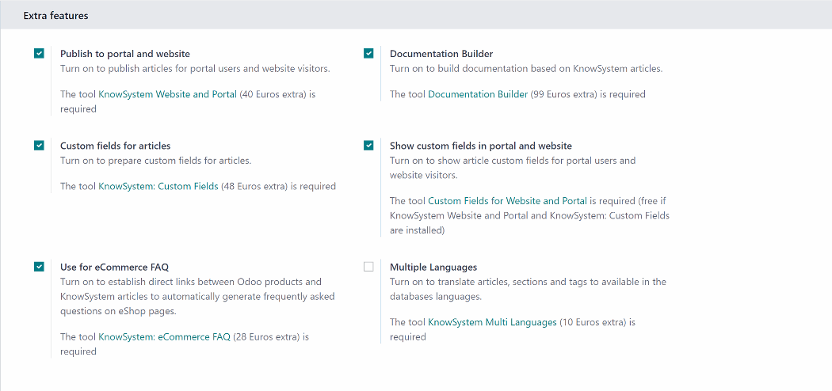Viewport: 832px width, 391px height.
Task: Disable Use for eCommerce FAQ checkbox
Action: pyautogui.click(x=39, y=267)
